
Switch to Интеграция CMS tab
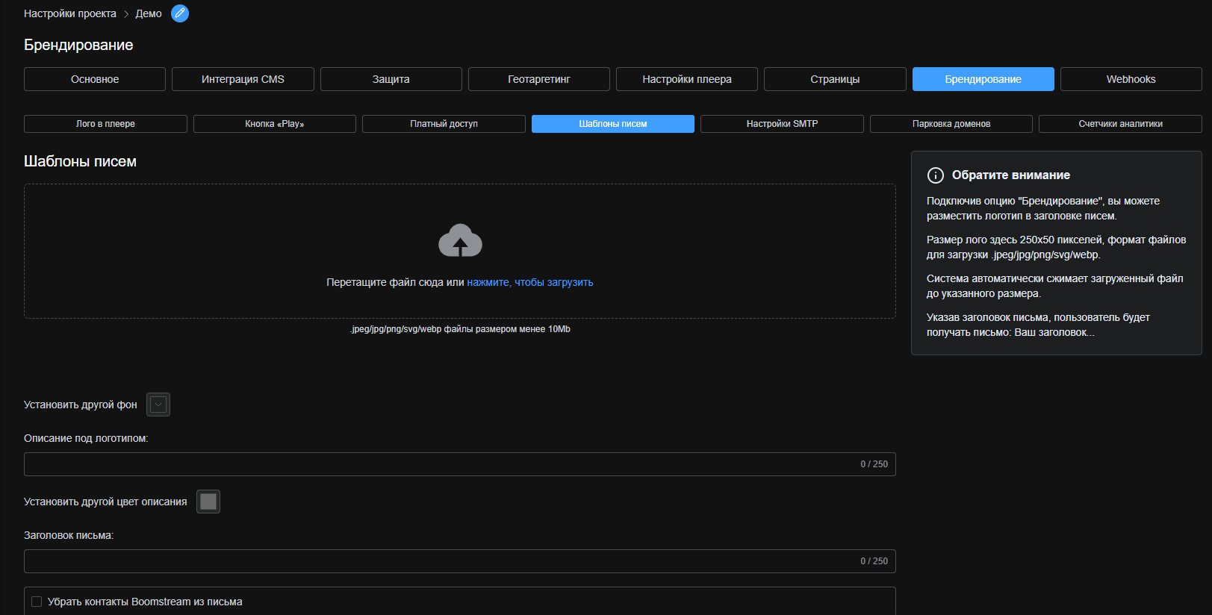pos(243,79)
